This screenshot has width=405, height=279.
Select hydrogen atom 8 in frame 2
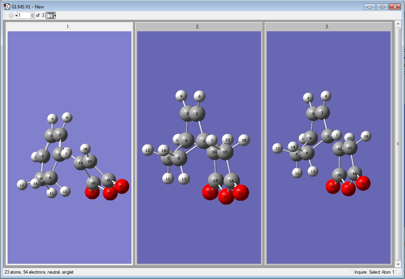coord(199,97)
